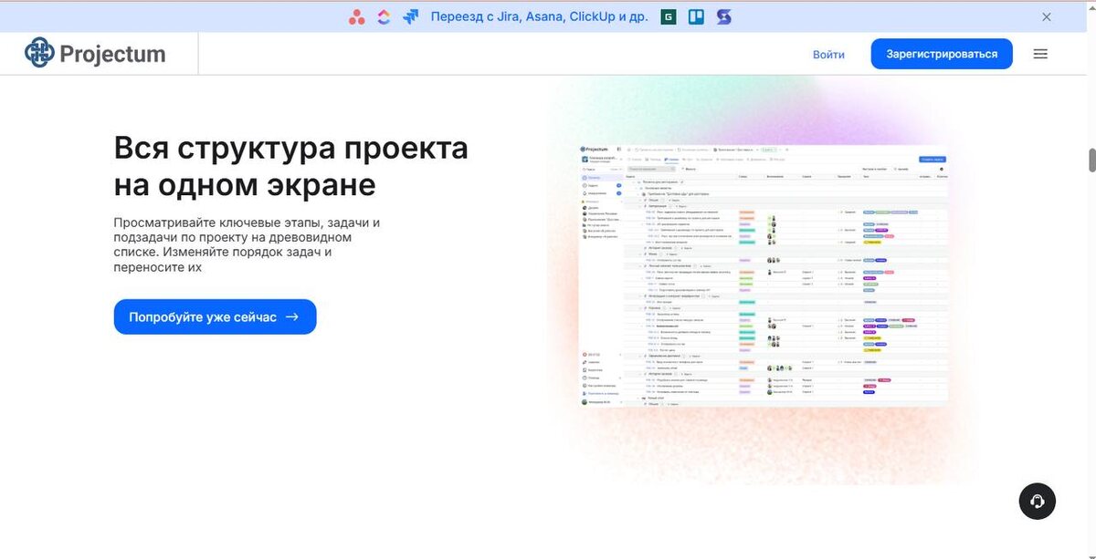This screenshot has width=1096, height=559.
Task: Click the green G logo icon in banner
Action: click(669, 16)
